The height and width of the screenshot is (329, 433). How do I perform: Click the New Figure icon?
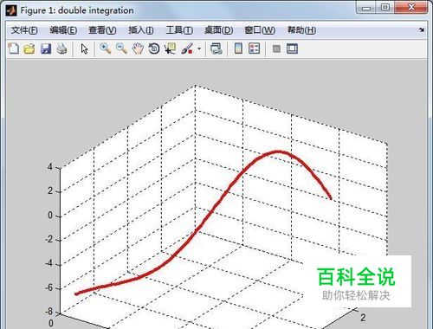(13, 48)
